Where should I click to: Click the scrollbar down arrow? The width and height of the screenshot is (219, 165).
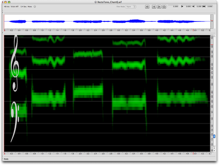coord(214,150)
